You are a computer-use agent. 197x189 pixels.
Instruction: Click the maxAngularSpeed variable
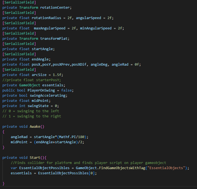click(x=49, y=28)
